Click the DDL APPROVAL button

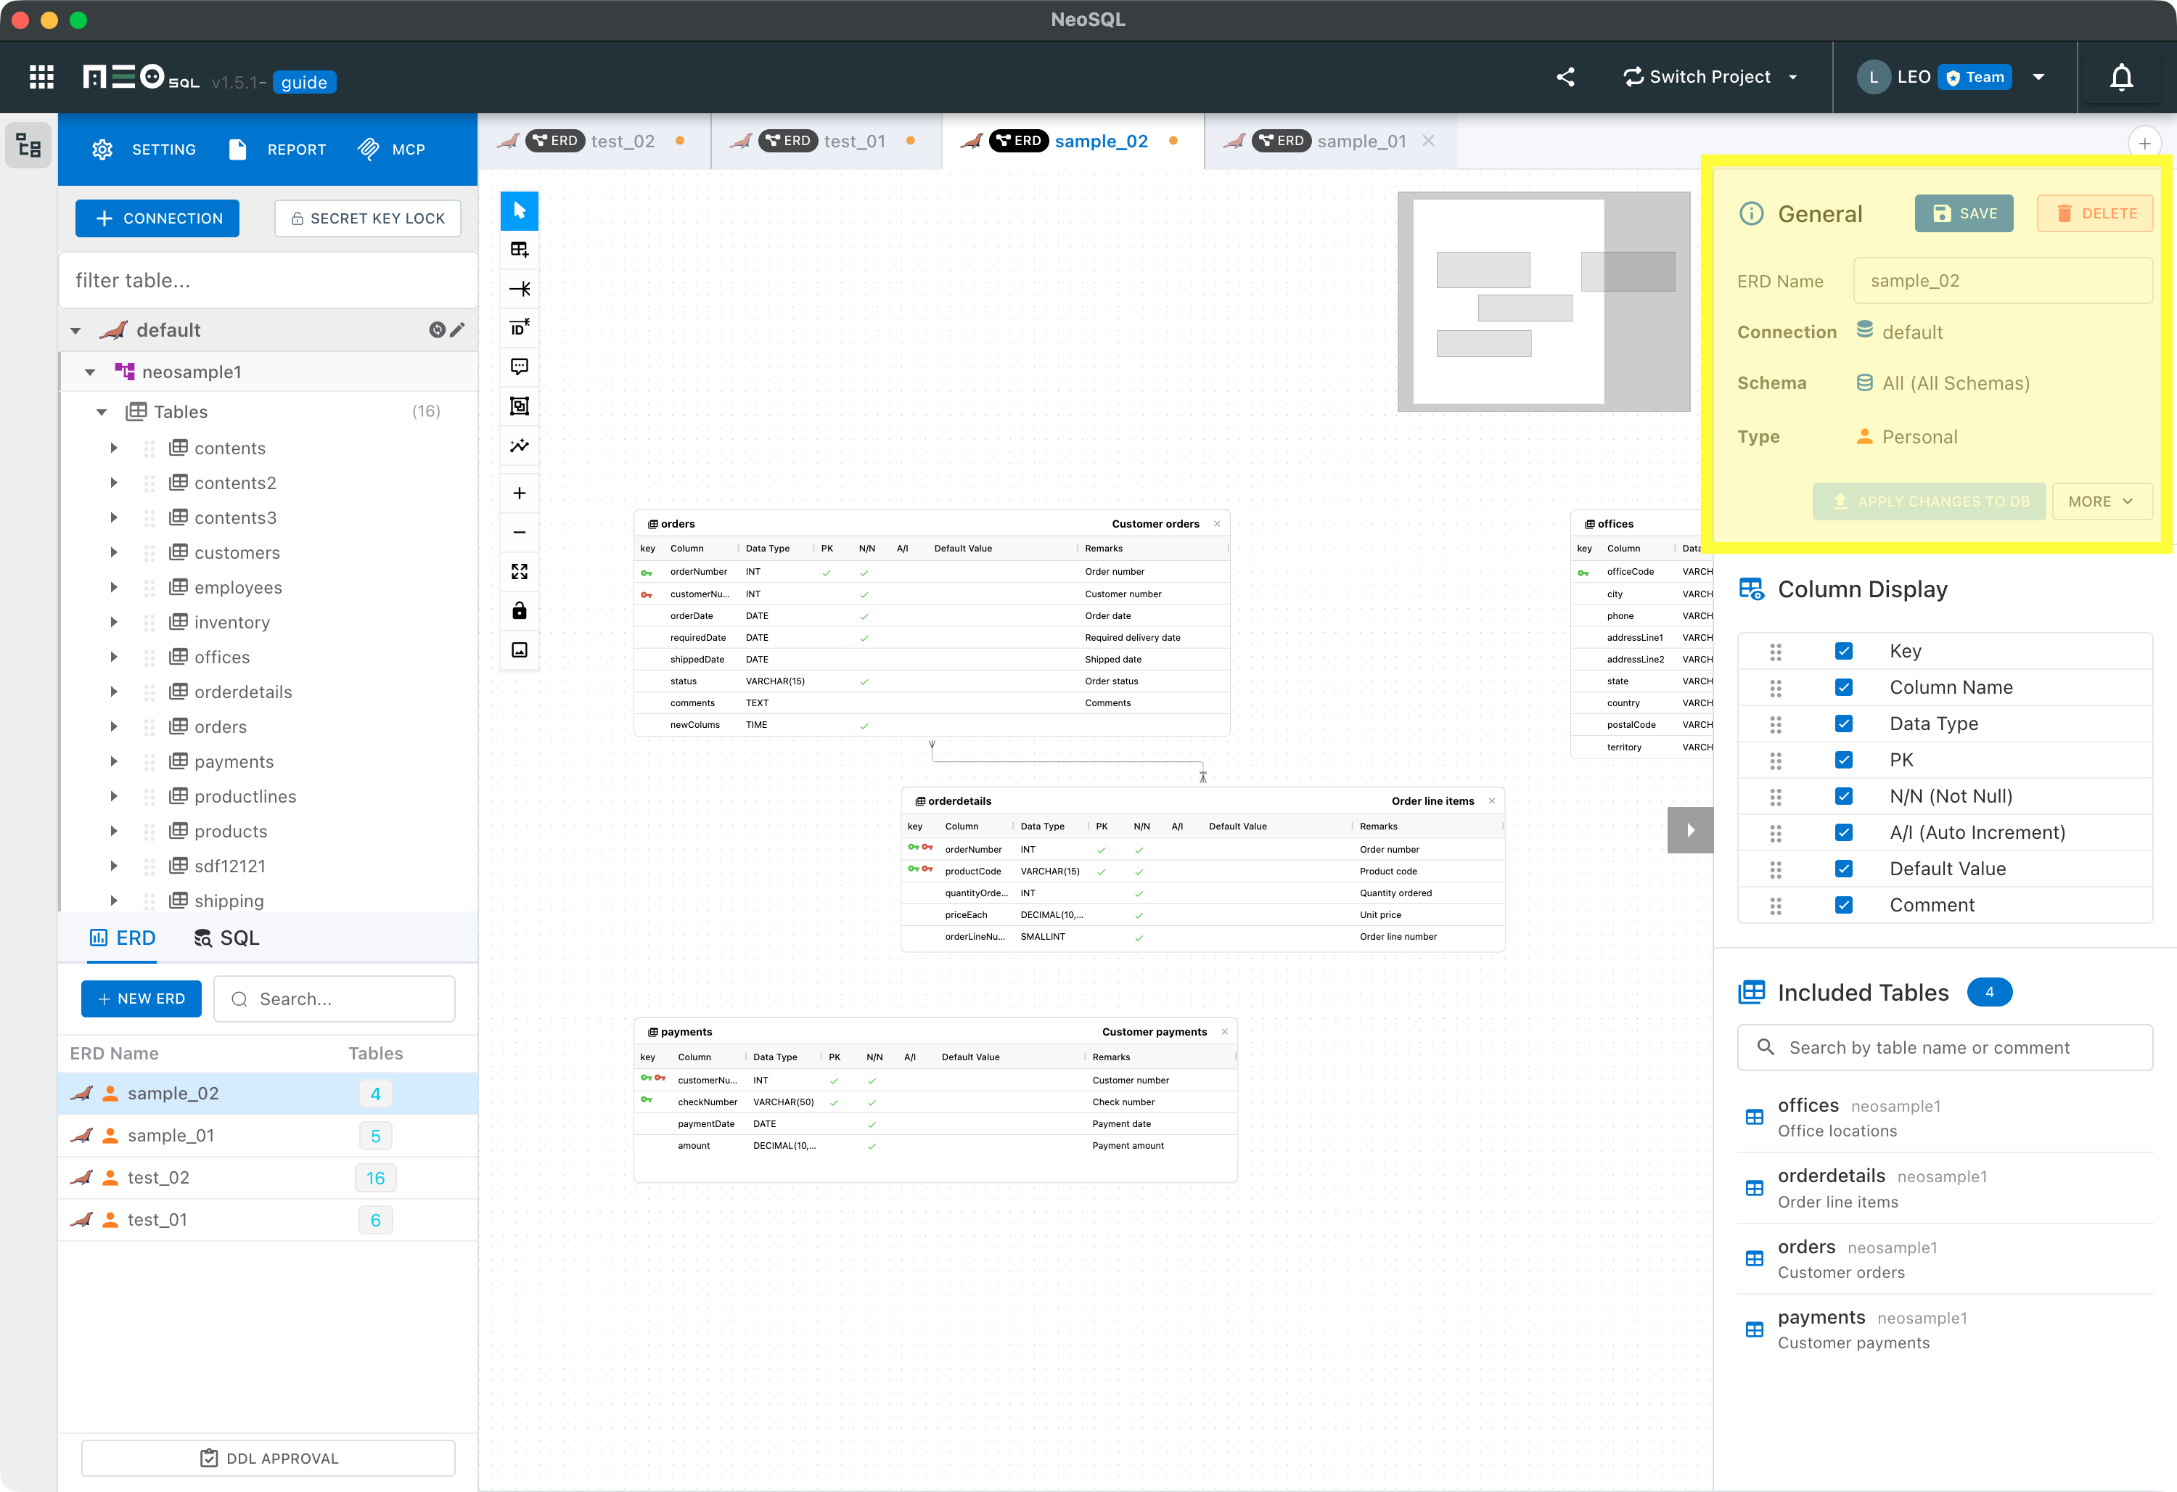click(268, 1459)
